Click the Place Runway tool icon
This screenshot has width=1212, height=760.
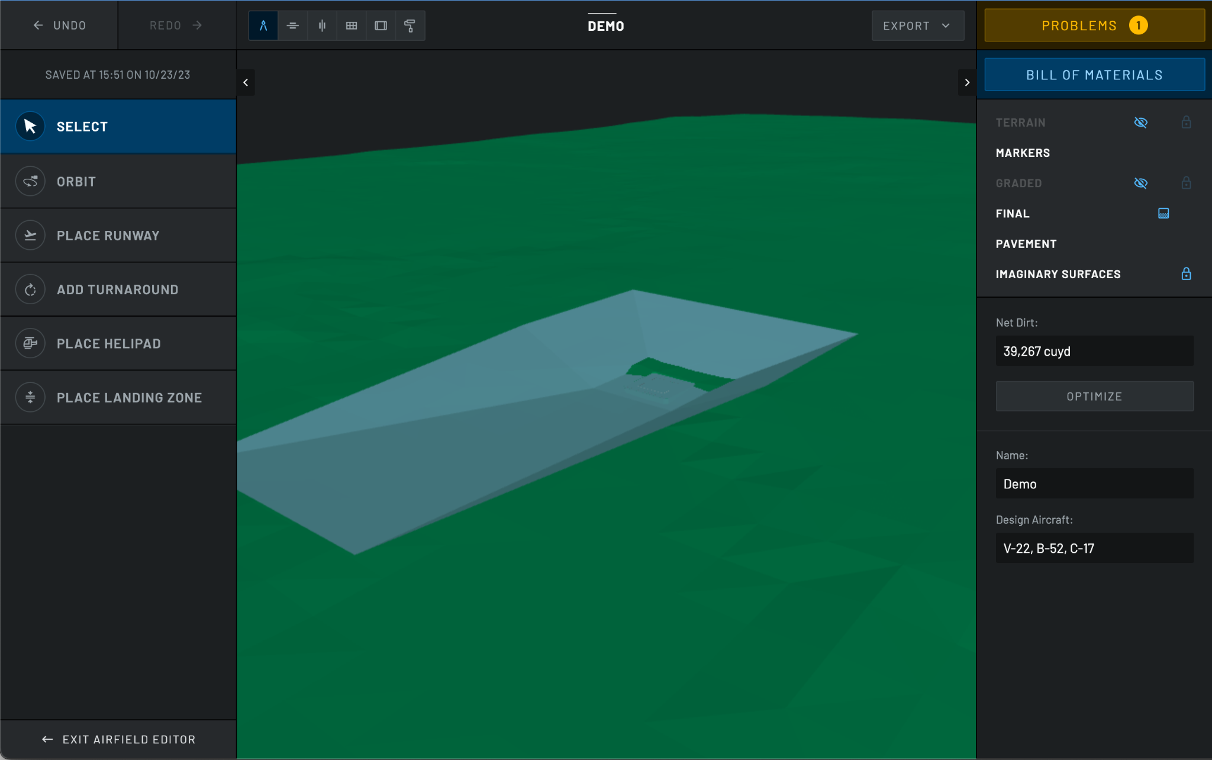pos(30,235)
